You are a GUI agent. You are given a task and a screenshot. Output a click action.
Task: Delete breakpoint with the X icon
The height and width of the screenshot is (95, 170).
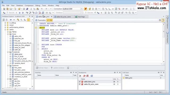(x=80, y=76)
